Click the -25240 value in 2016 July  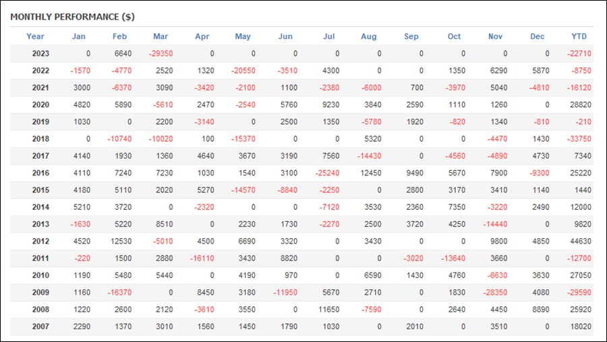coord(328,173)
